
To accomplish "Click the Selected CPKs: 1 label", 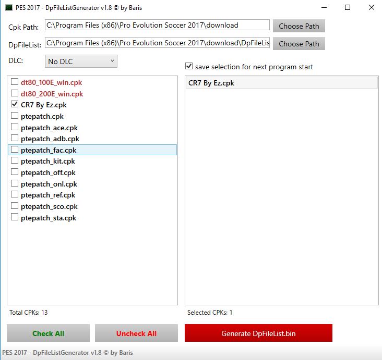I will point(210,312).
